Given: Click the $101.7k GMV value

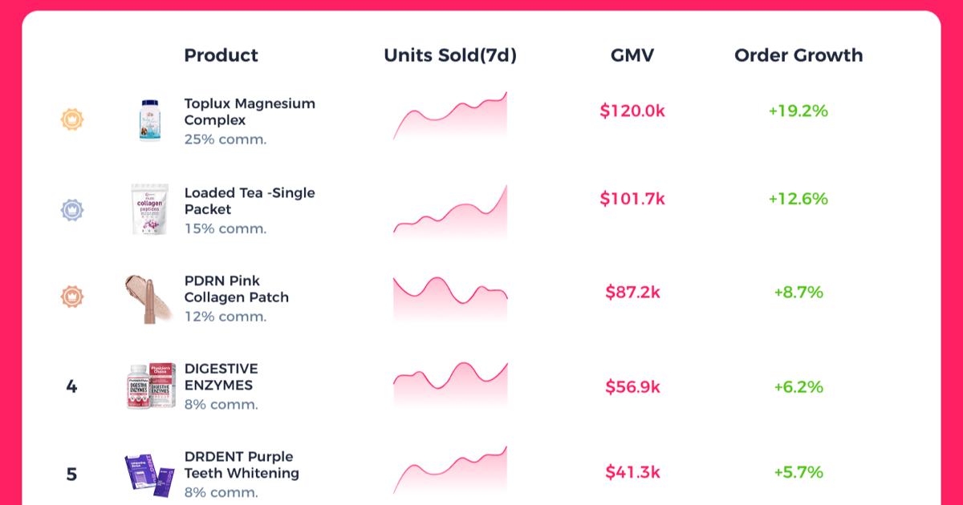Looking at the screenshot, I should 632,199.
